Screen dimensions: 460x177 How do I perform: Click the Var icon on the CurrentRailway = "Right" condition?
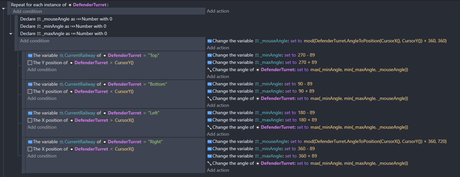click(30, 142)
